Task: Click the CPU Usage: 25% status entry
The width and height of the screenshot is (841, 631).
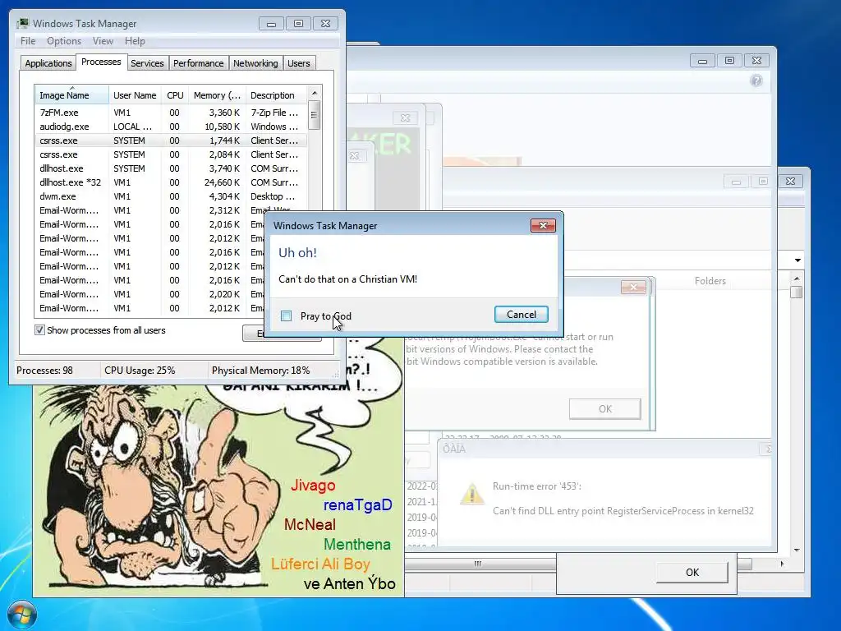Action: pos(140,371)
